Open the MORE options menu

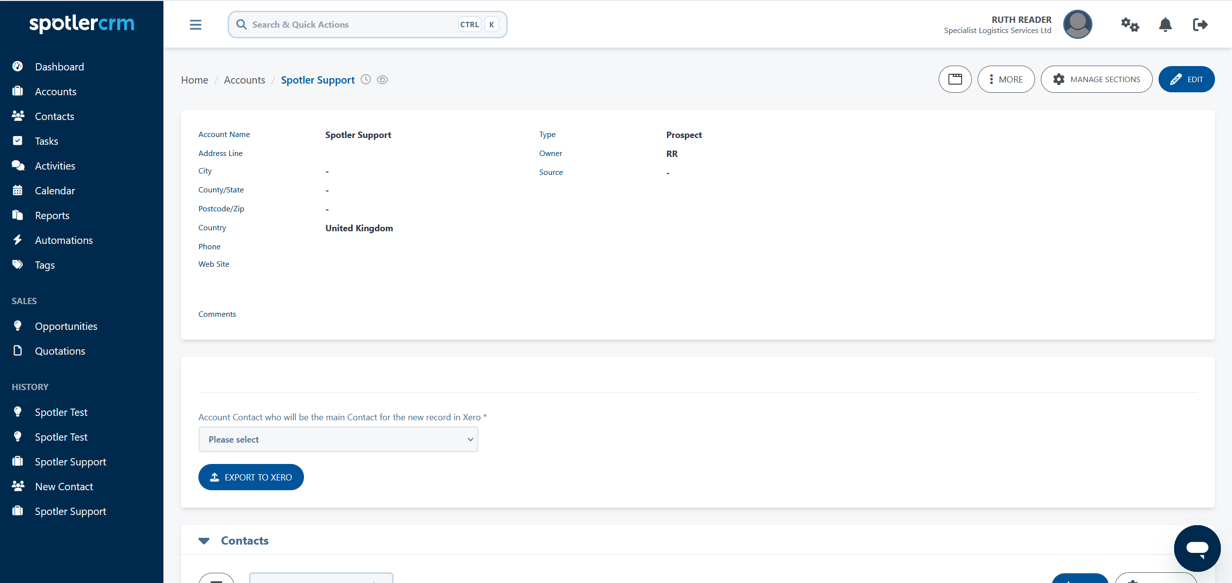[x=1006, y=79]
